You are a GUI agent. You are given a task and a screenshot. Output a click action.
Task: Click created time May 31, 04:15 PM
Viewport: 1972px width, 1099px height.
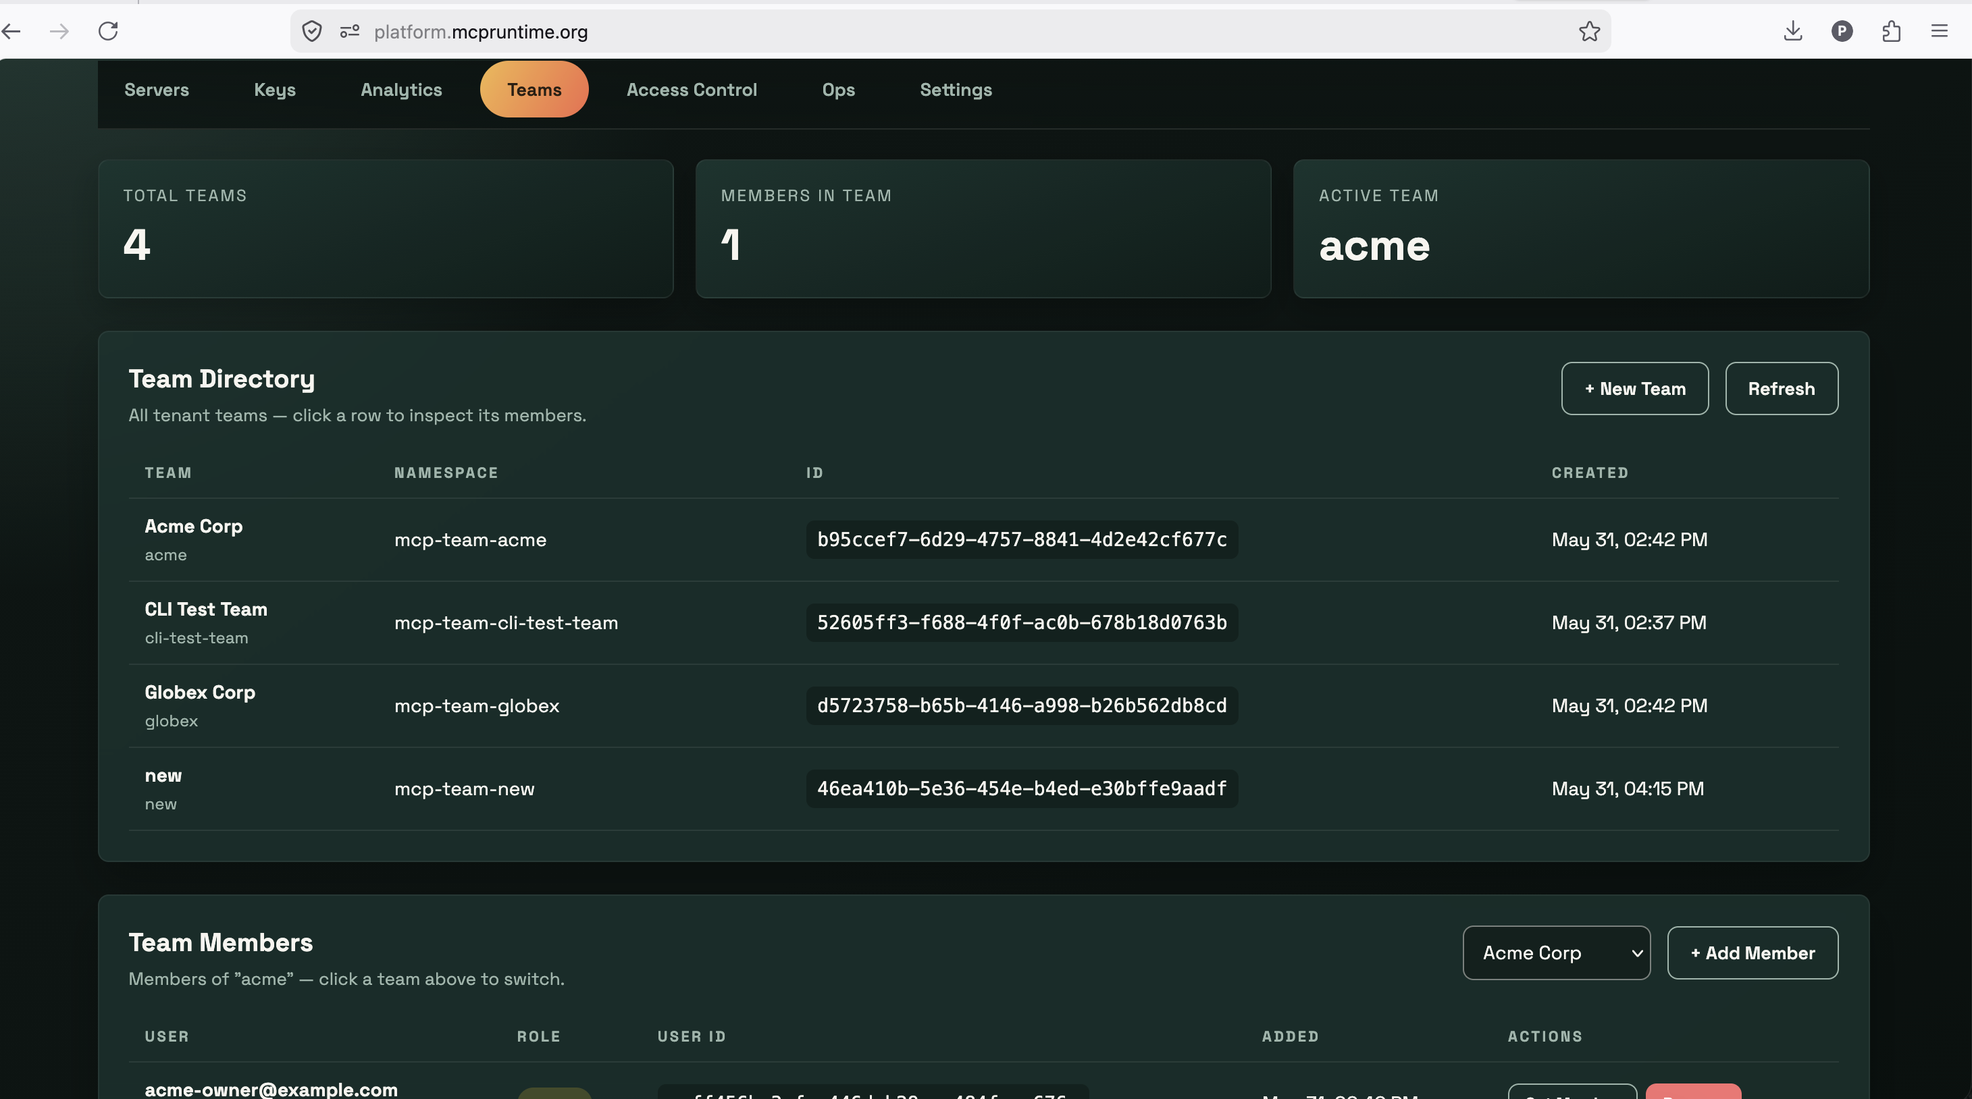[x=1628, y=789]
